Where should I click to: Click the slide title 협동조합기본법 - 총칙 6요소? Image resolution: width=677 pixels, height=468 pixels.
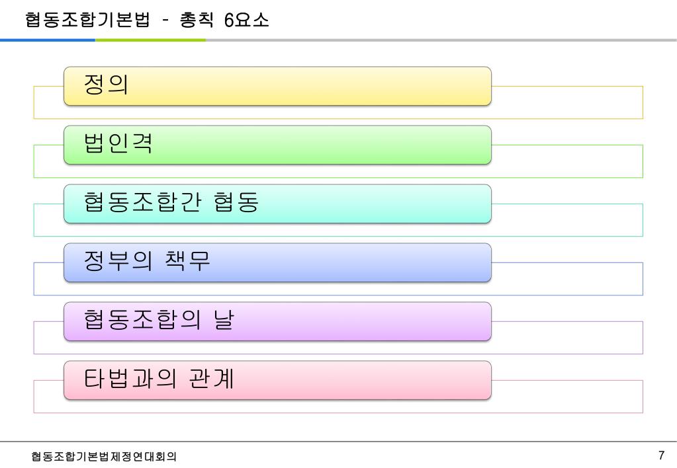147,20
